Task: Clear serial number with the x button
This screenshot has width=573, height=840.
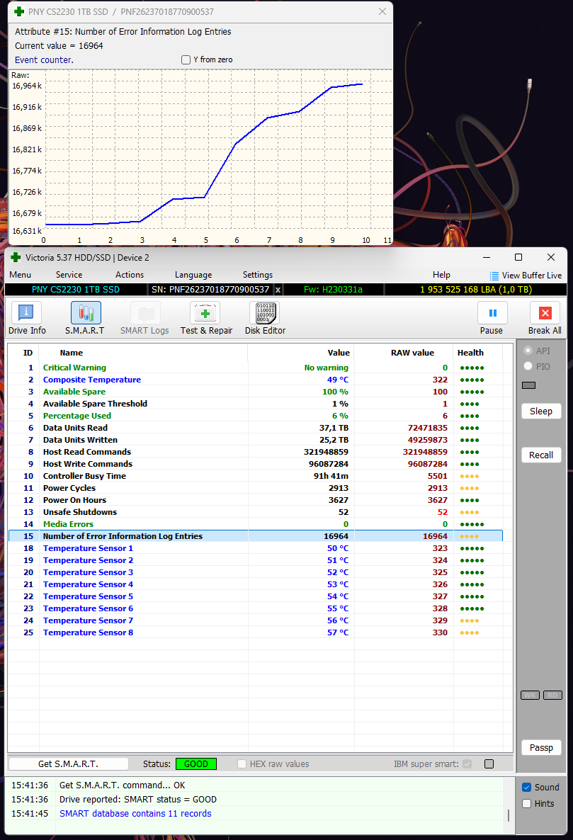Action: pyautogui.click(x=278, y=290)
